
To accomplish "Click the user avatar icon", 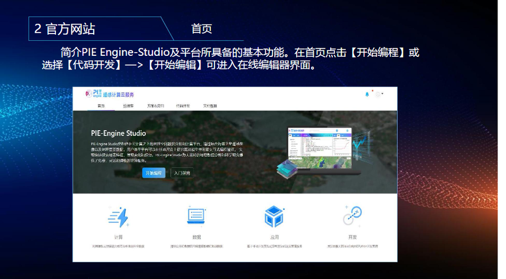I will (378, 95).
